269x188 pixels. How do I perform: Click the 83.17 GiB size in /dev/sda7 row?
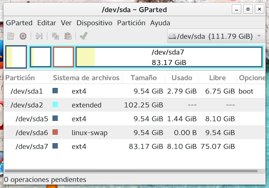(146, 147)
